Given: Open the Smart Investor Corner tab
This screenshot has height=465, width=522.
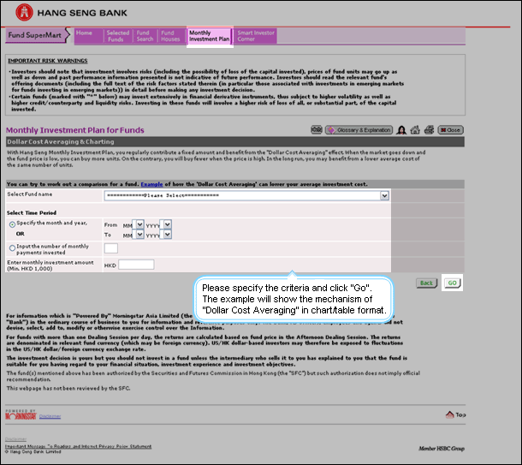Looking at the screenshot, I should coord(256,36).
